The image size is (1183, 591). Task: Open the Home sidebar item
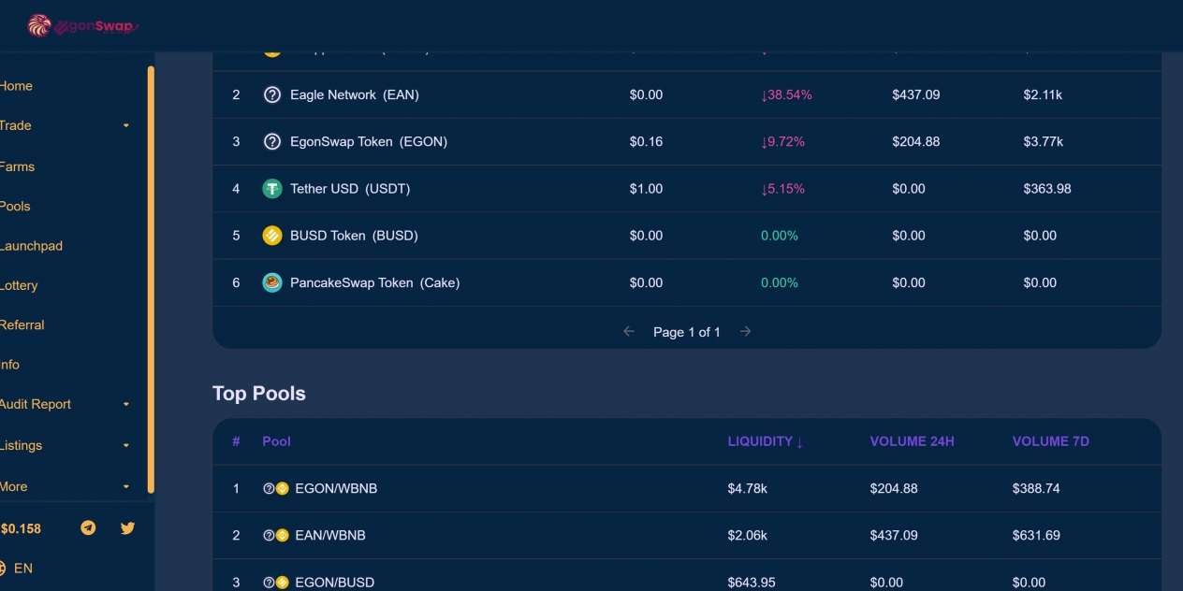click(x=16, y=86)
